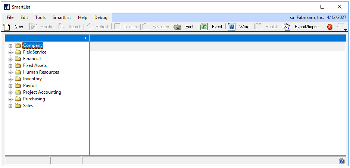Screen dimensions: 350x168
Task: Expand the Purchasing tree node
Action: (10, 99)
